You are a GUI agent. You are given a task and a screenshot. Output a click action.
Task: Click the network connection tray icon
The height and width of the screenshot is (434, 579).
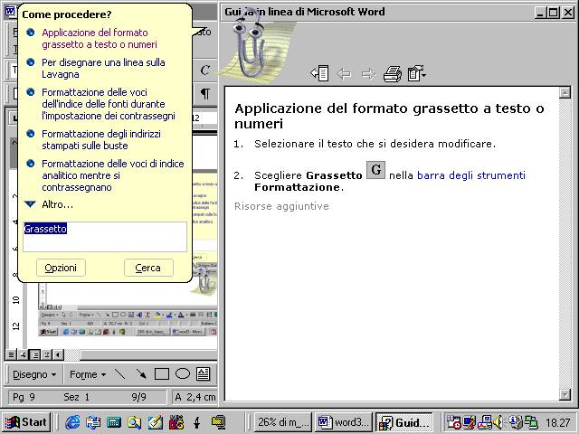(x=530, y=422)
